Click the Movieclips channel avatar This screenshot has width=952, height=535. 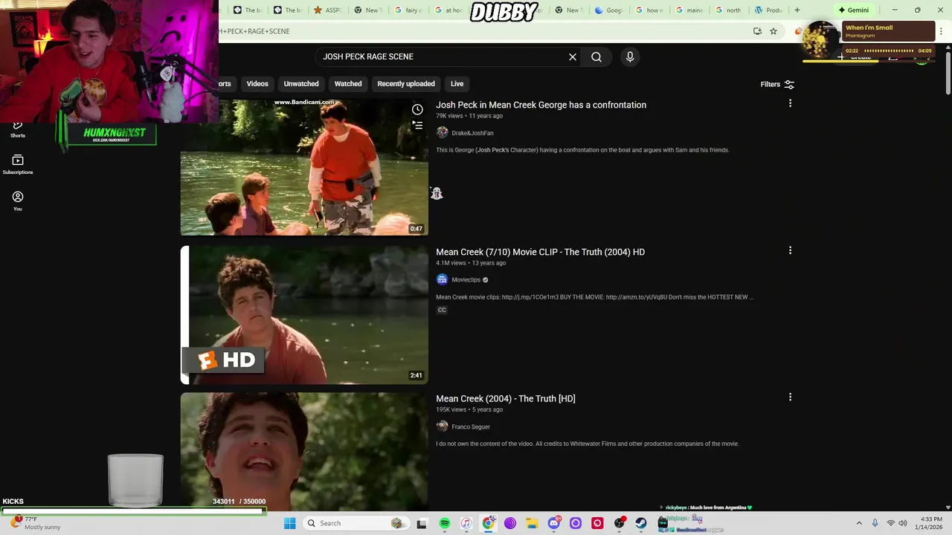[442, 279]
